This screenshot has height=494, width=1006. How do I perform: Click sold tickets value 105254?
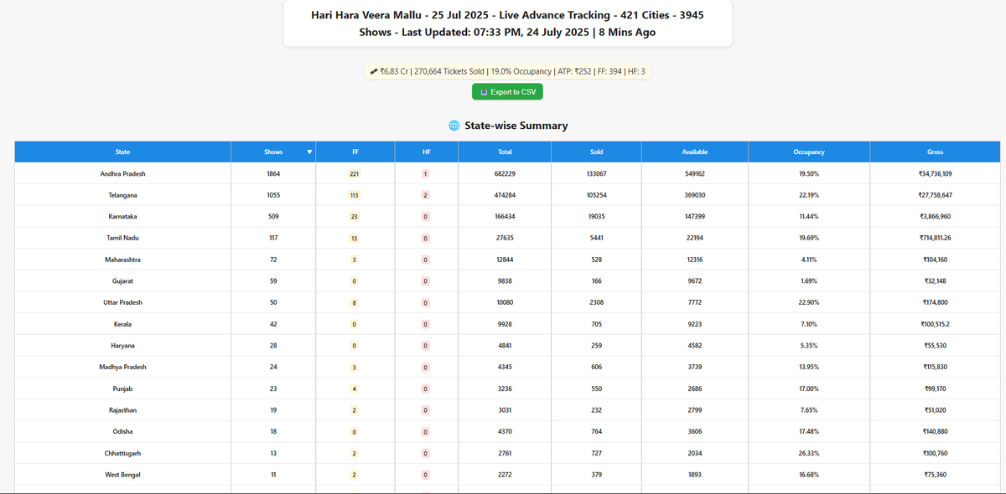[x=596, y=195]
